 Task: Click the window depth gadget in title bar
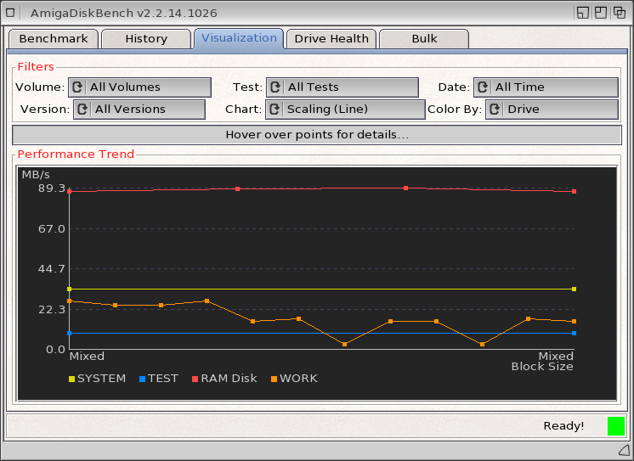coord(621,13)
